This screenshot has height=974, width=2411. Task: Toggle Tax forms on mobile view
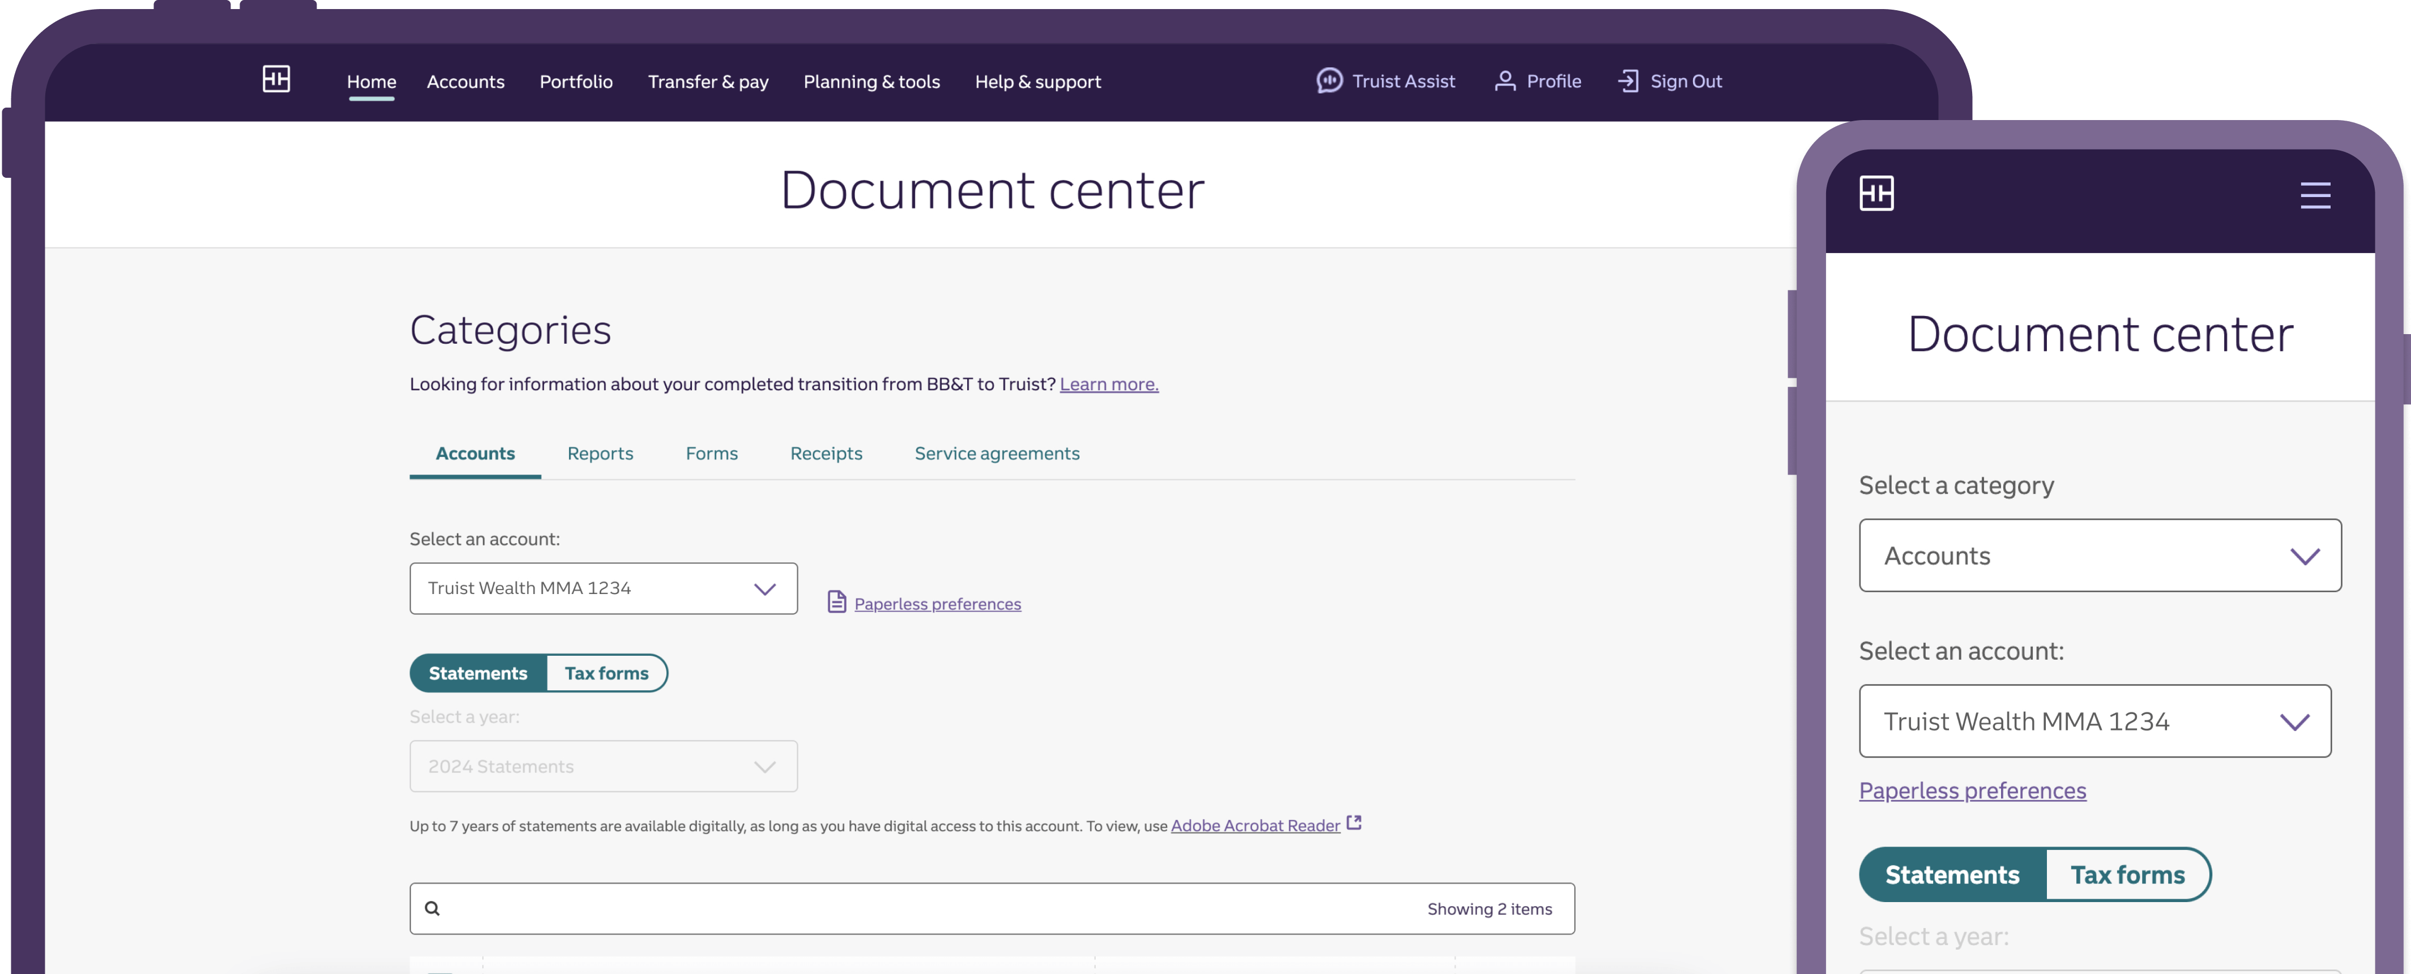pyautogui.click(x=2127, y=875)
